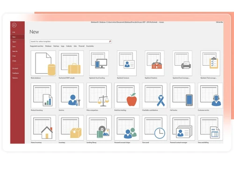The height and width of the screenshot is (176, 234).
Task: Choose Call tracker template with smartphone
Action: click(183, 95)
